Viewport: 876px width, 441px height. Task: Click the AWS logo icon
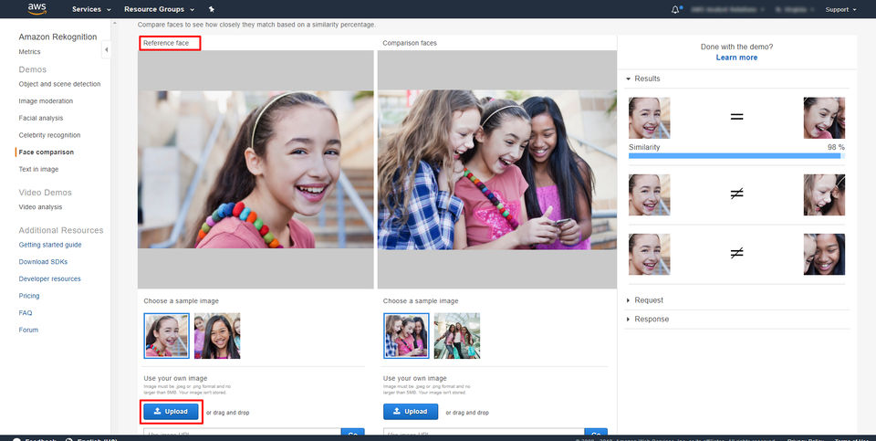[37, 8]
